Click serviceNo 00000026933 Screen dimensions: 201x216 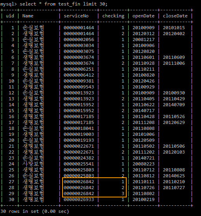tap(79, 199)
